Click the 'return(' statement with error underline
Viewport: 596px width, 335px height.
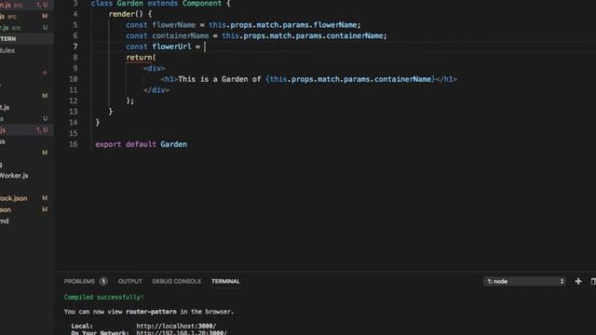(141, 58)
